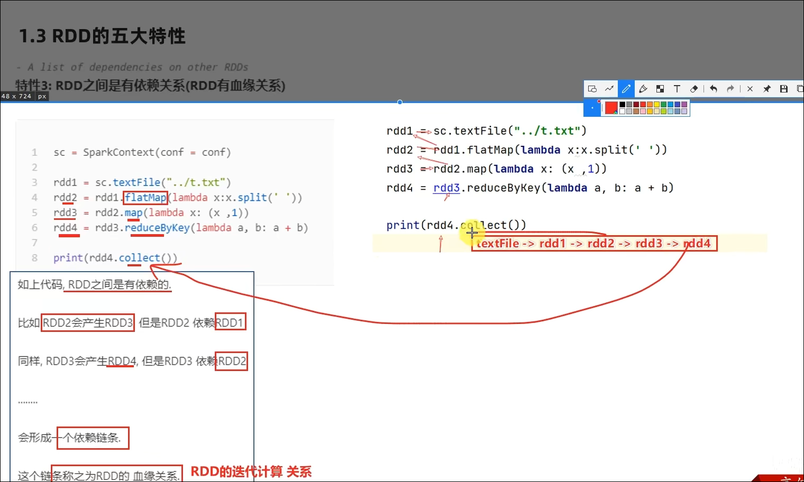Toggle the active pencil drawing tool
This screenshot has width=804, height=482.
pyautogui.click(x=626, y=89)
